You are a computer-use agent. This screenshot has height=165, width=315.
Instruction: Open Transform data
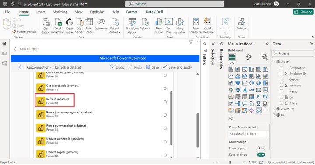click(133, 26)
